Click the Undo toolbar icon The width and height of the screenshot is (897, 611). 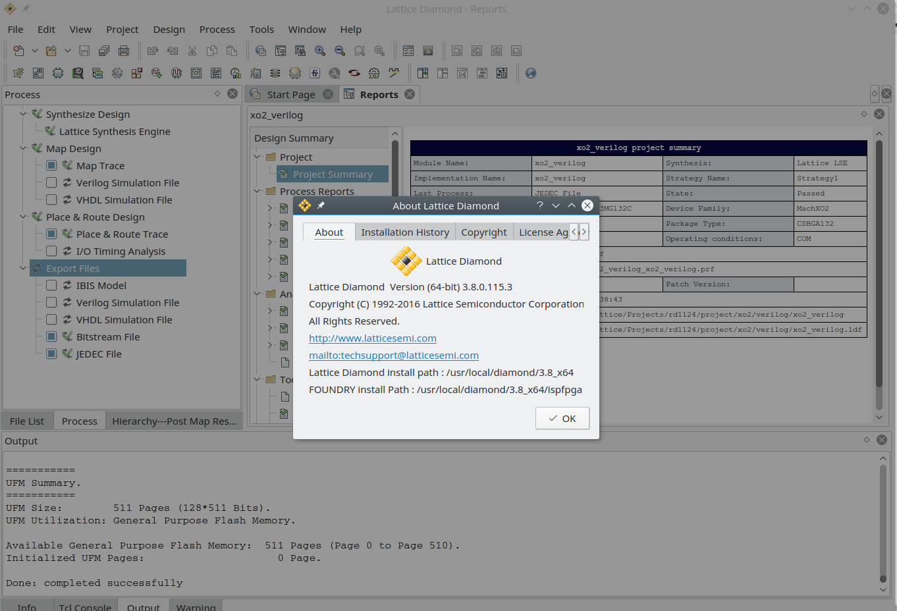click(153, 51)
